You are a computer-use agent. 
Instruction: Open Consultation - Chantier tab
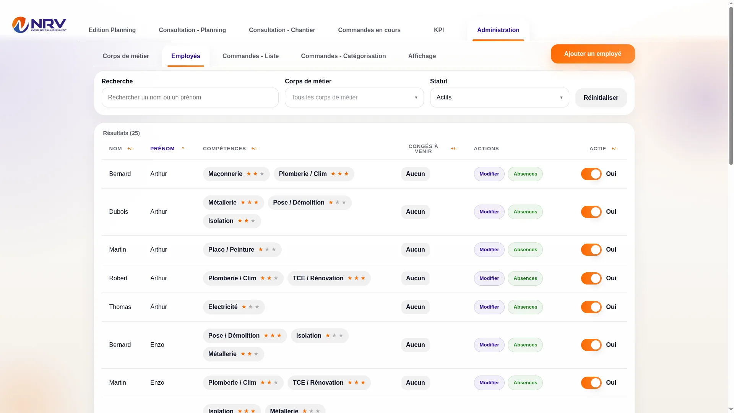[x=282, y=30]
